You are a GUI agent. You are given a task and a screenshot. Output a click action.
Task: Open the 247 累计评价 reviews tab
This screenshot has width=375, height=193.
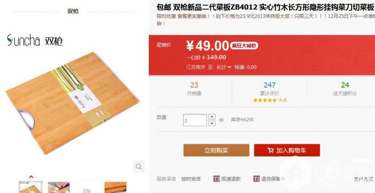tap(269, 92)
